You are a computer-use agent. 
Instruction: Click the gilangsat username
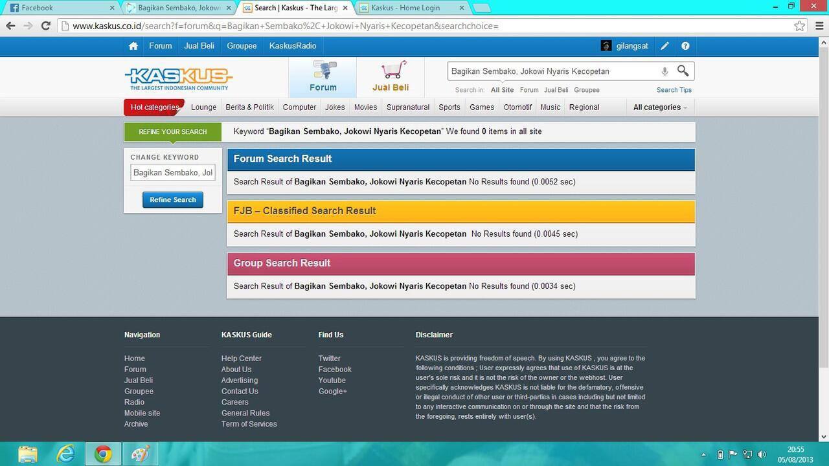click(x=632, y=46)
